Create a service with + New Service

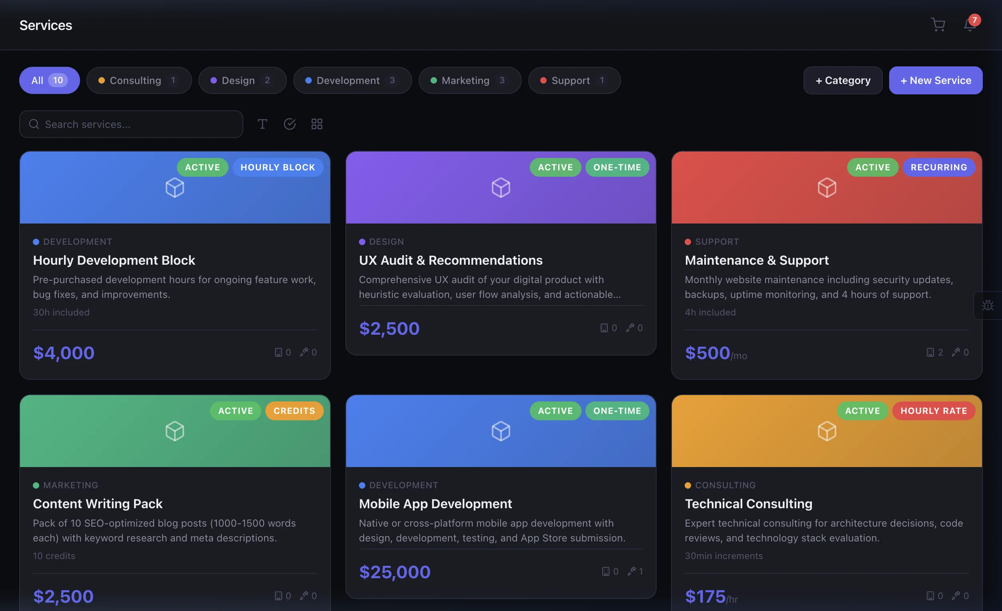(935, 80)
